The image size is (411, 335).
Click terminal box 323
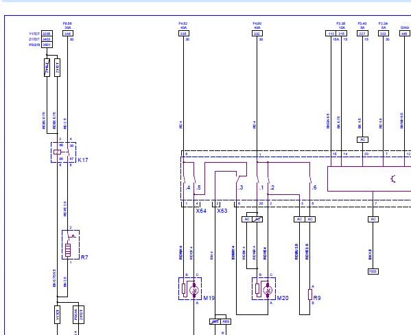coord(384,34)
